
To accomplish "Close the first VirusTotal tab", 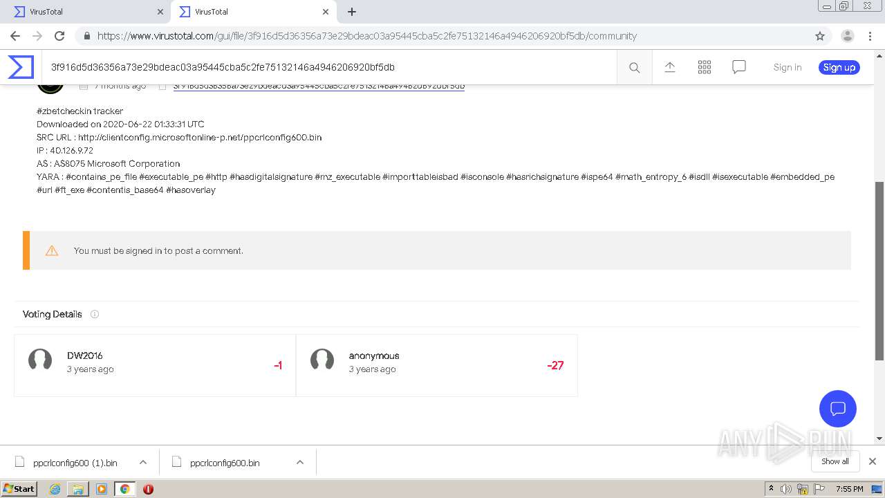I will [x=160, y=12].
